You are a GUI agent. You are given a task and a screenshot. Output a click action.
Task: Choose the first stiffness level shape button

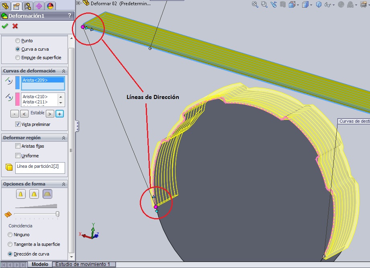[x=21, y=194]
